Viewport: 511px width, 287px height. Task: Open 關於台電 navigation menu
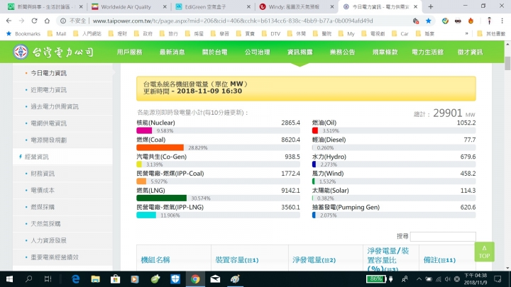coord(215,52)
